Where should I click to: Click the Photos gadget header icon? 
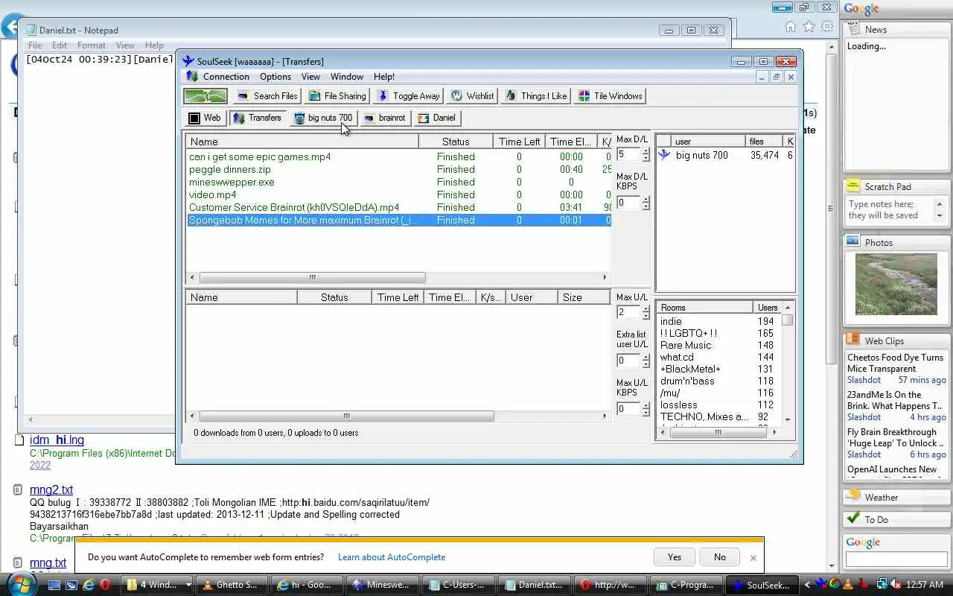point(853,242)
